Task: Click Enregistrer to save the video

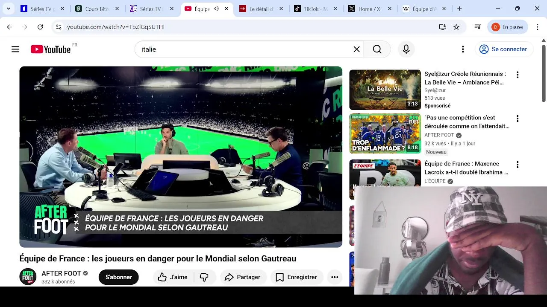Action: click(297, 277)
